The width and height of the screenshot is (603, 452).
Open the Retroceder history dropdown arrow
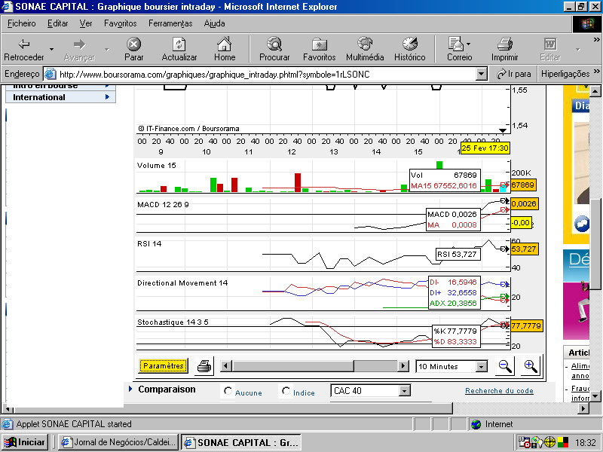point(51,49)
